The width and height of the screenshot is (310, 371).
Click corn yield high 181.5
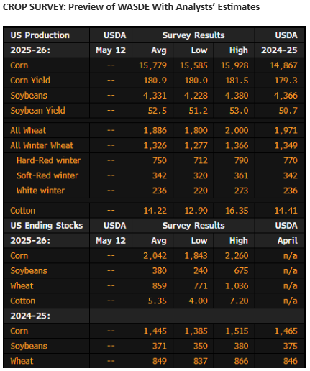coord(237,81)
